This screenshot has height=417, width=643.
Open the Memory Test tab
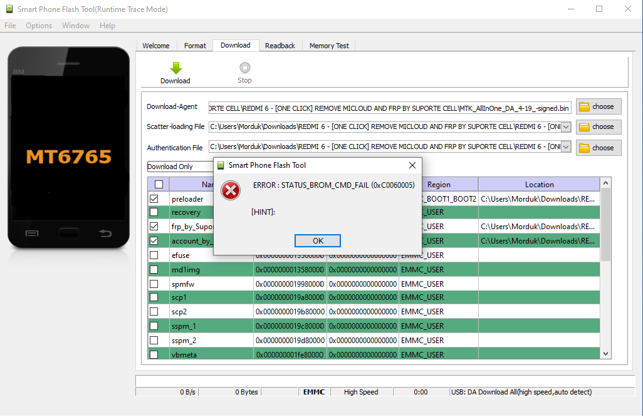pyautogui.click(x=329, y=46)
